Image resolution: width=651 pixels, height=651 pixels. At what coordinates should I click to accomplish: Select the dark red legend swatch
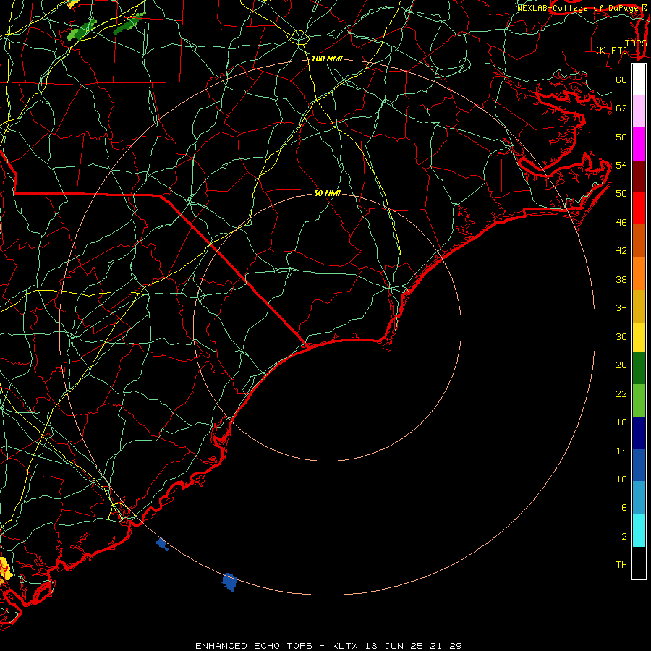click(639, 176)
